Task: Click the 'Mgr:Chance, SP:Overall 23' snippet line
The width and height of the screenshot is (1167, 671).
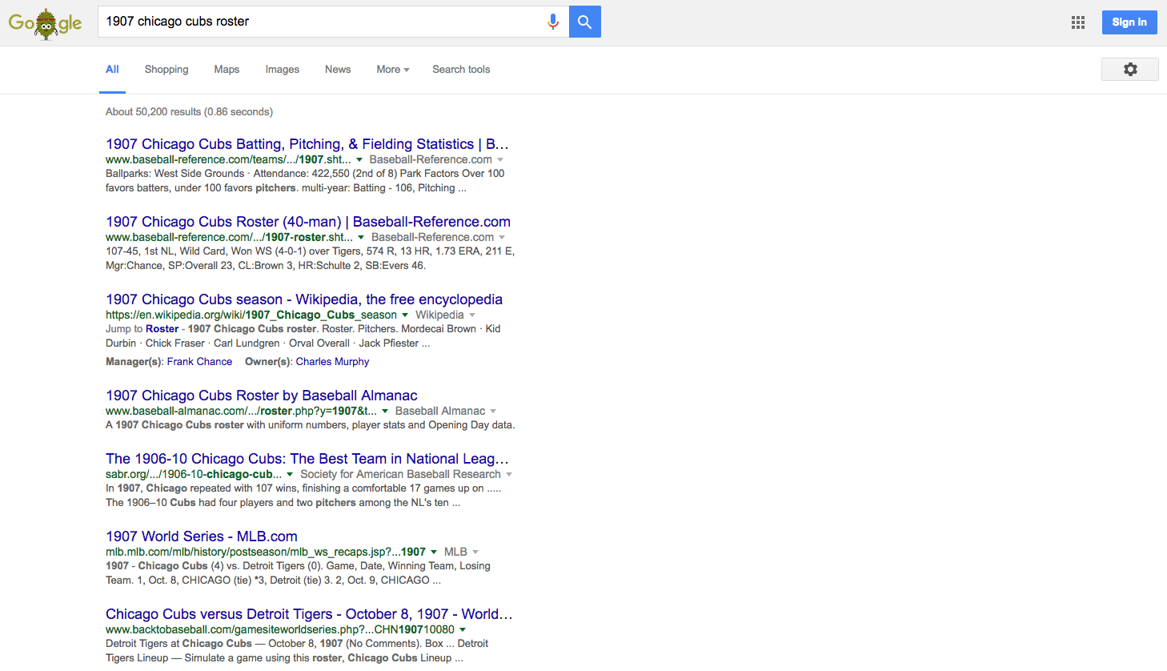Action: coord(266,266)
